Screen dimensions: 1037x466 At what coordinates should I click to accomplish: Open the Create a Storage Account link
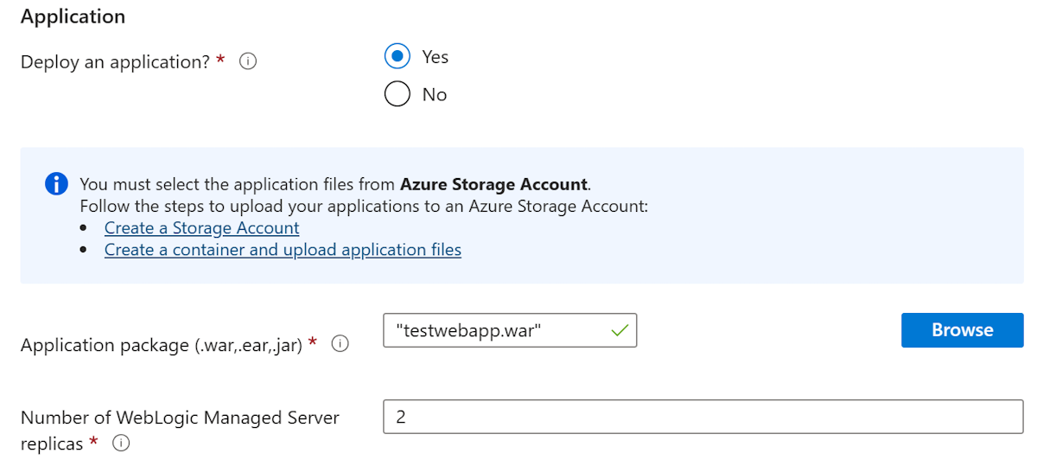click(x=201, y=228)
